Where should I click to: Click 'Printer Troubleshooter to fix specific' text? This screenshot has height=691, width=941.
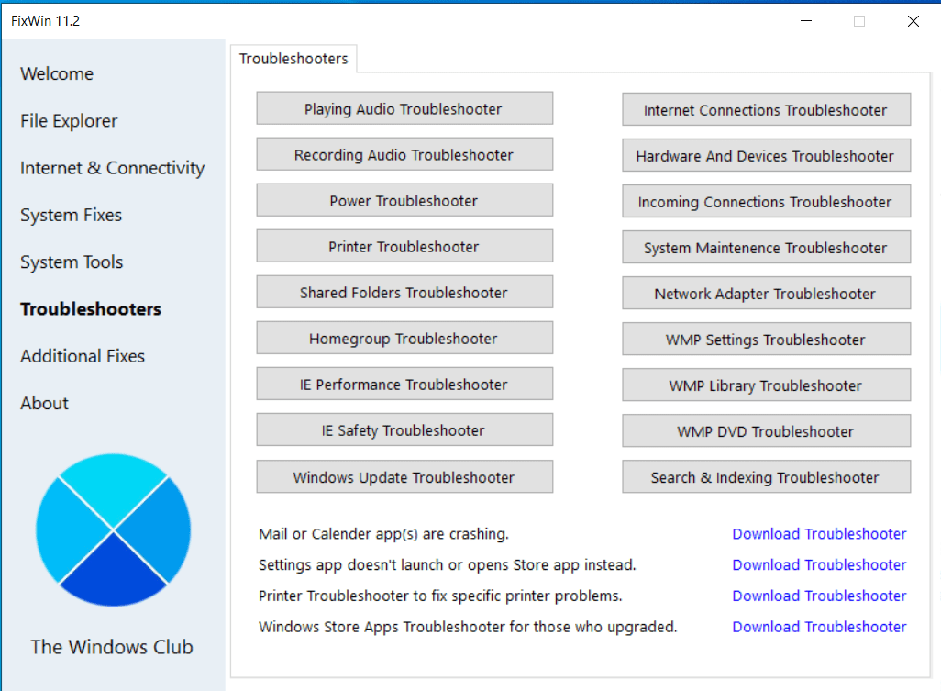tap(440, 596)
